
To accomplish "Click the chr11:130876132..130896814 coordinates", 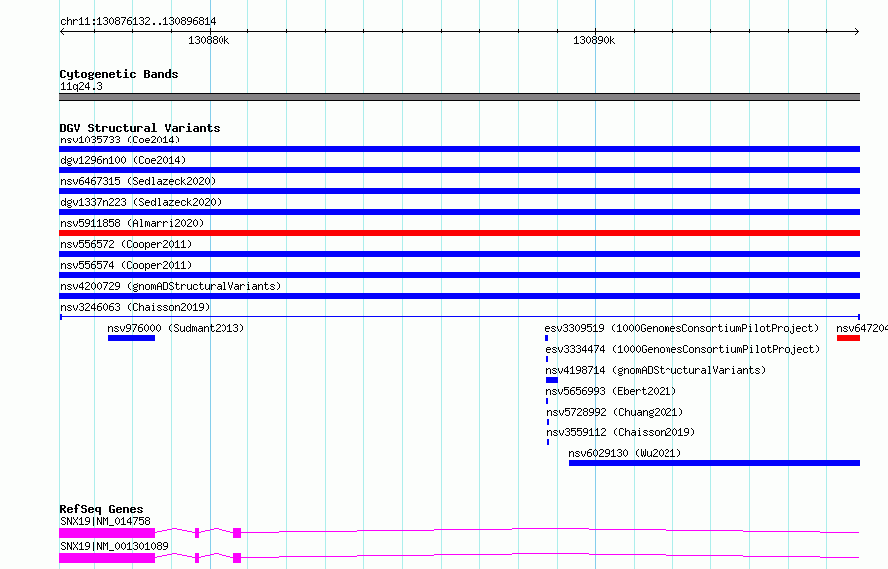I will coord(138,21).
